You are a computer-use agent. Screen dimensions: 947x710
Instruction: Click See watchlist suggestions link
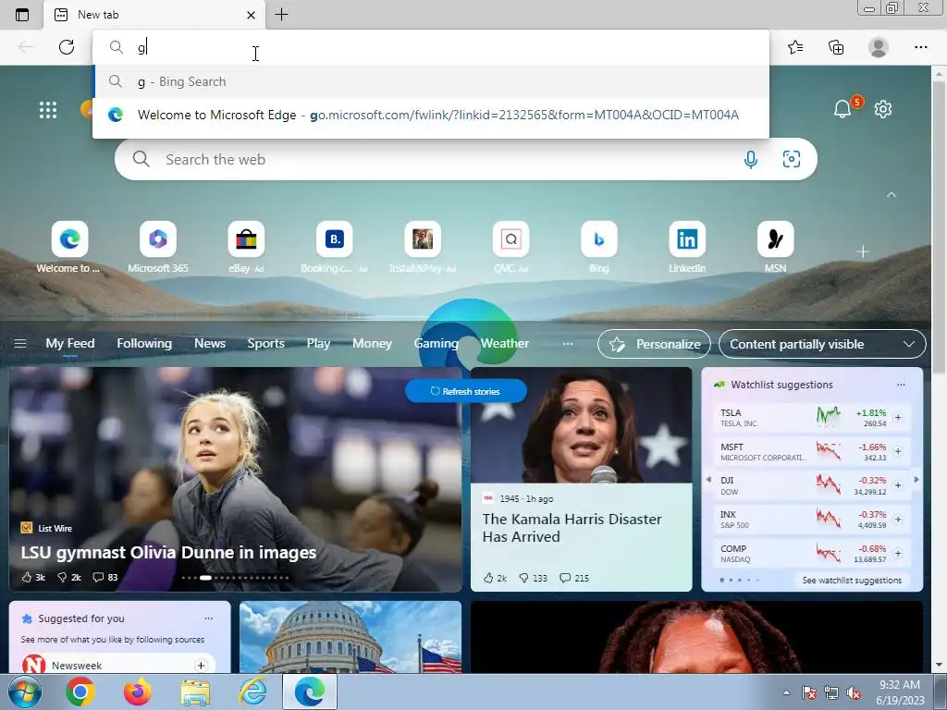click(x=852, y=581)
